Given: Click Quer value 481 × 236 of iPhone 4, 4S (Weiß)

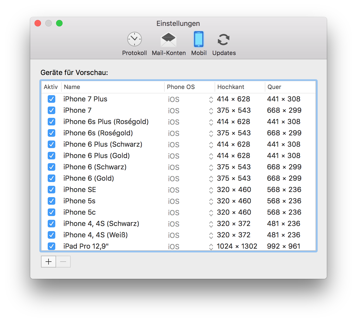Looking at the screenshot, I should (x=284, y=235).
